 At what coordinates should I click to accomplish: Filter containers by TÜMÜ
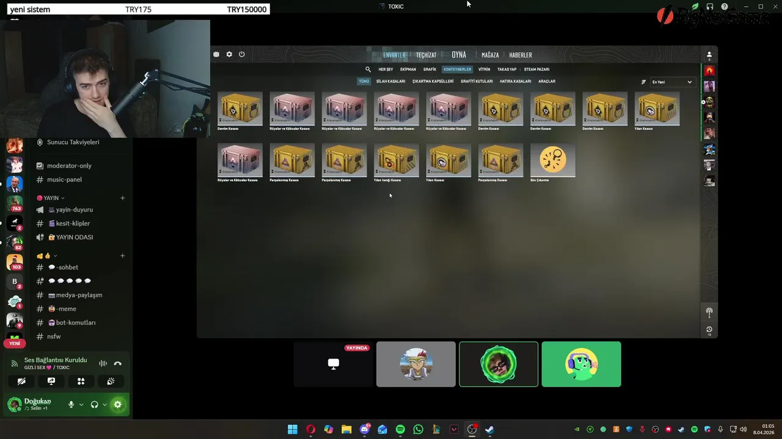(364, 81)
